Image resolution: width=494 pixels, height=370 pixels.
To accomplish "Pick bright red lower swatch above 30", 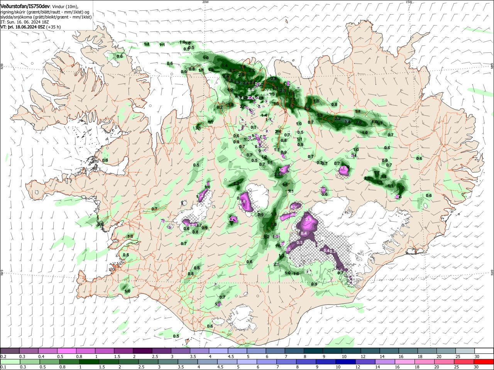I will coord(484,362).
